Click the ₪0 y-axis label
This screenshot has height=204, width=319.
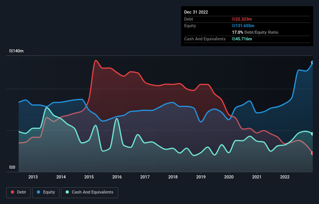12,167
